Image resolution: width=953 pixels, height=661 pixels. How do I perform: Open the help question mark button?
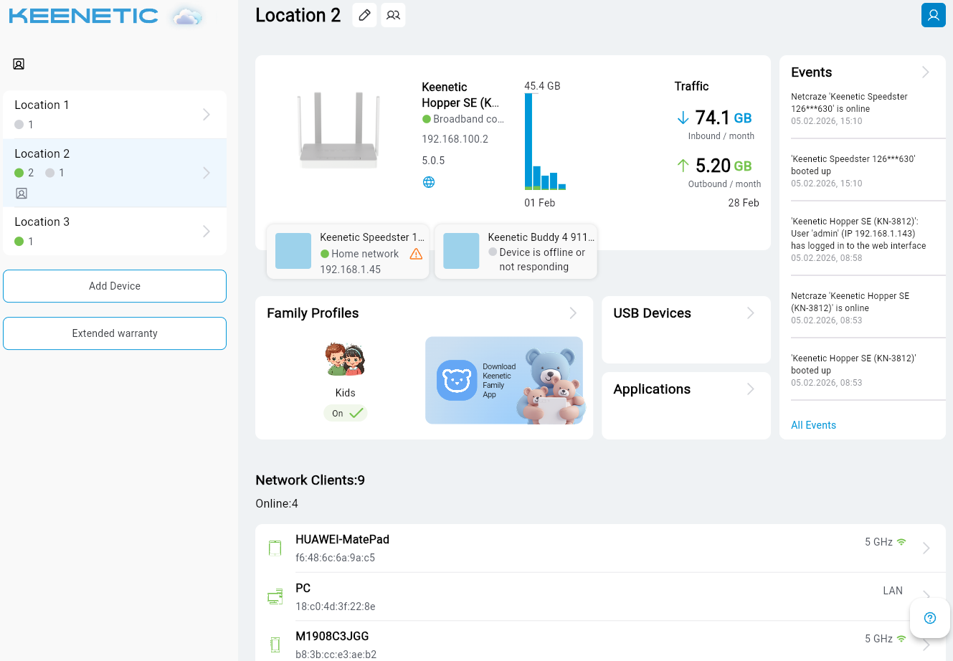tap(930, 618)
